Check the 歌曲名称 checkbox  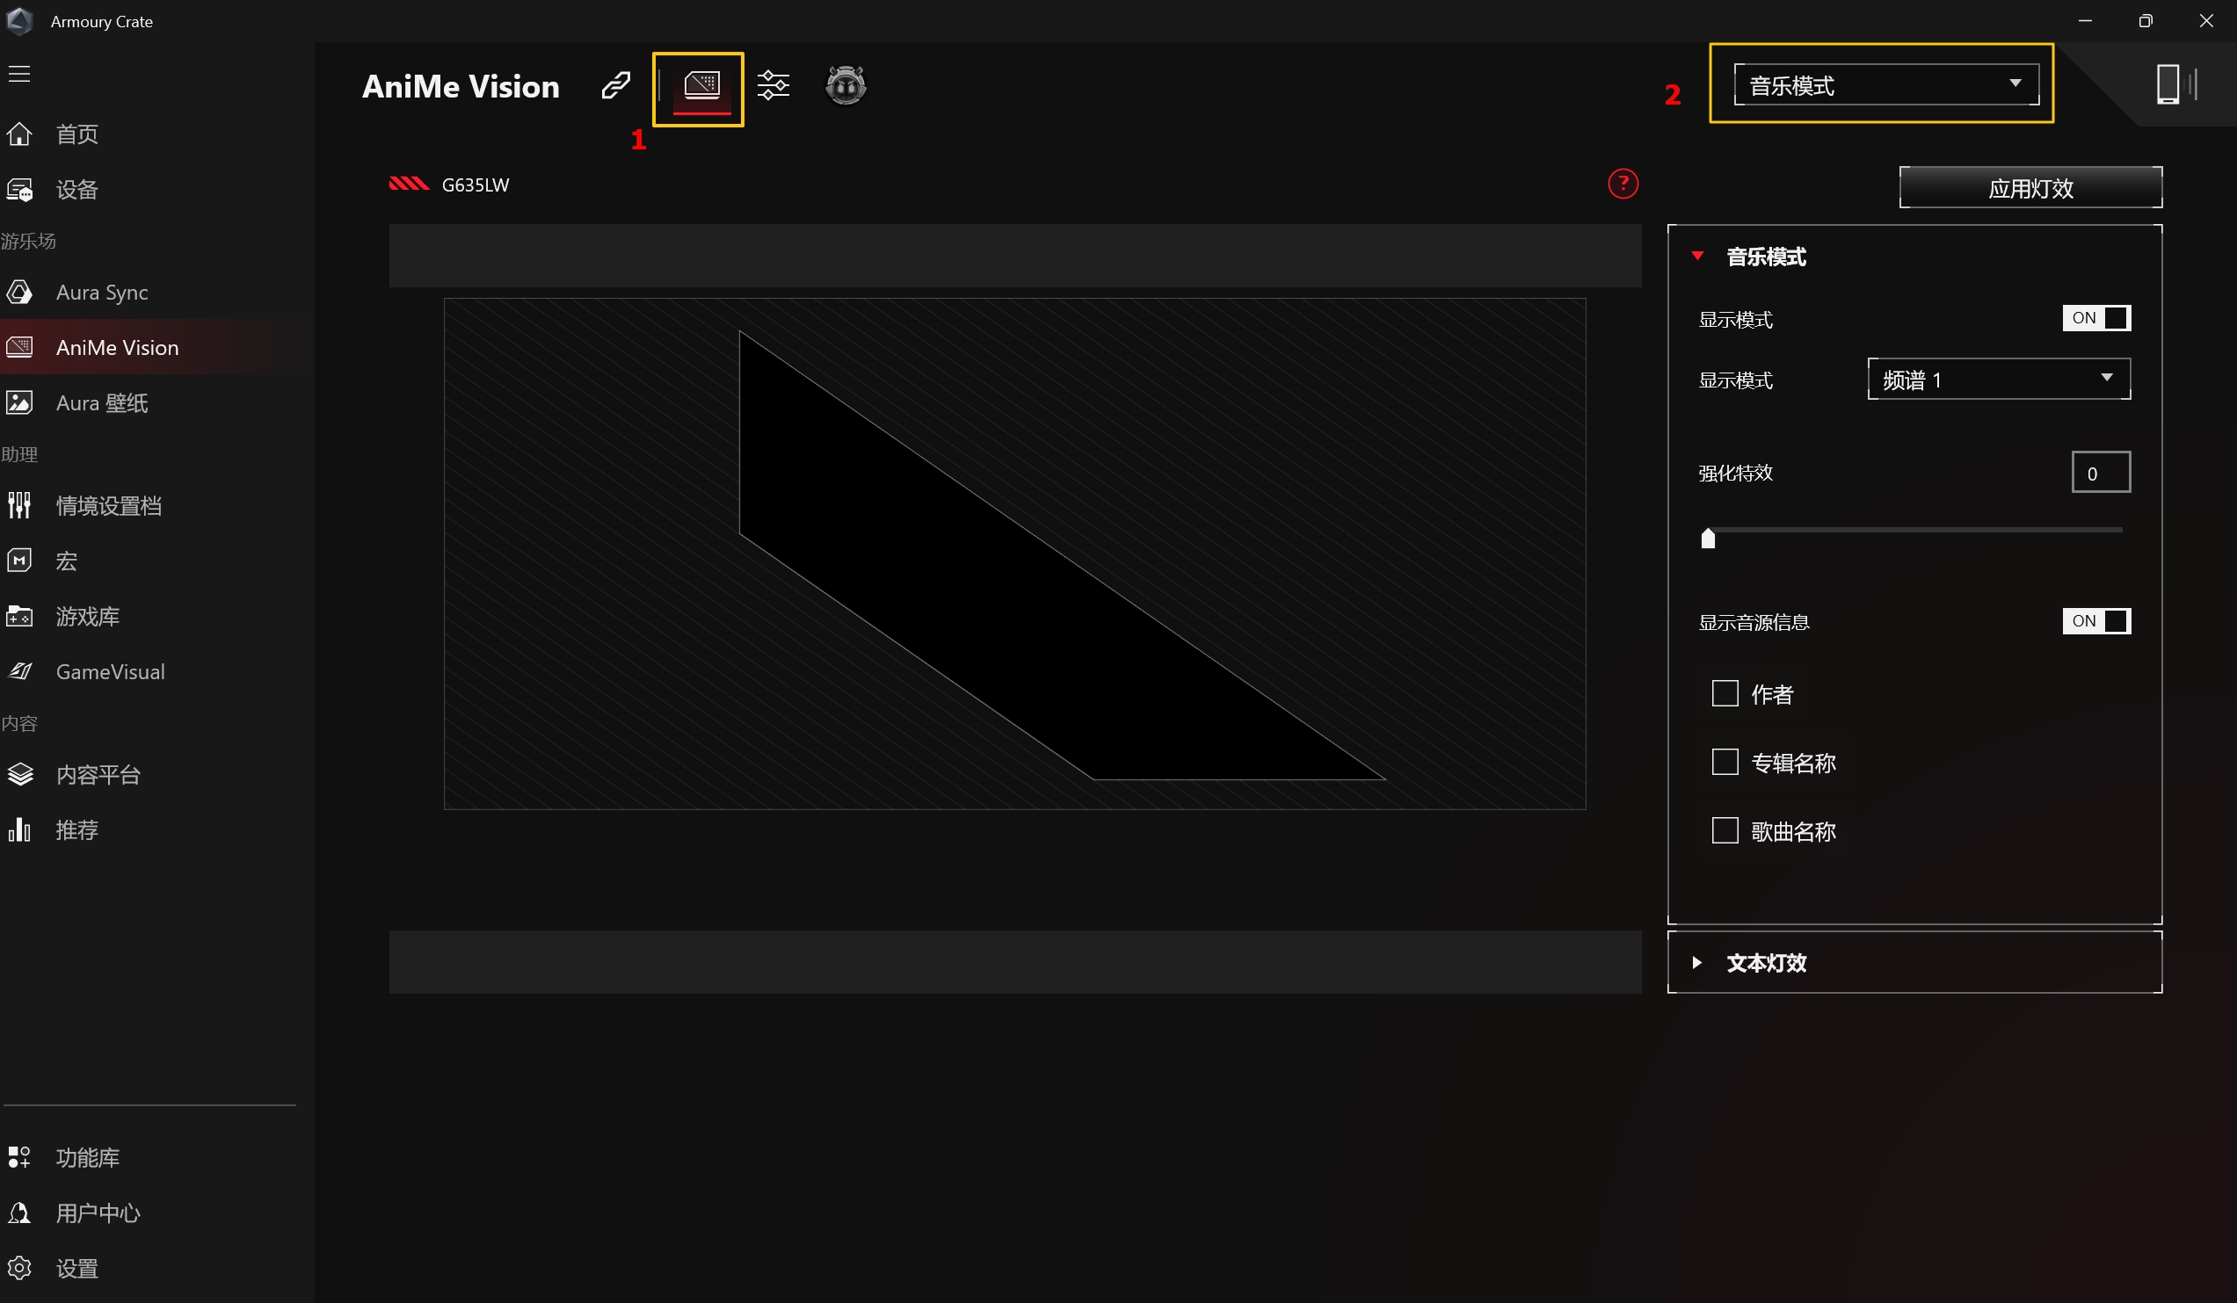click(1724, 830)
